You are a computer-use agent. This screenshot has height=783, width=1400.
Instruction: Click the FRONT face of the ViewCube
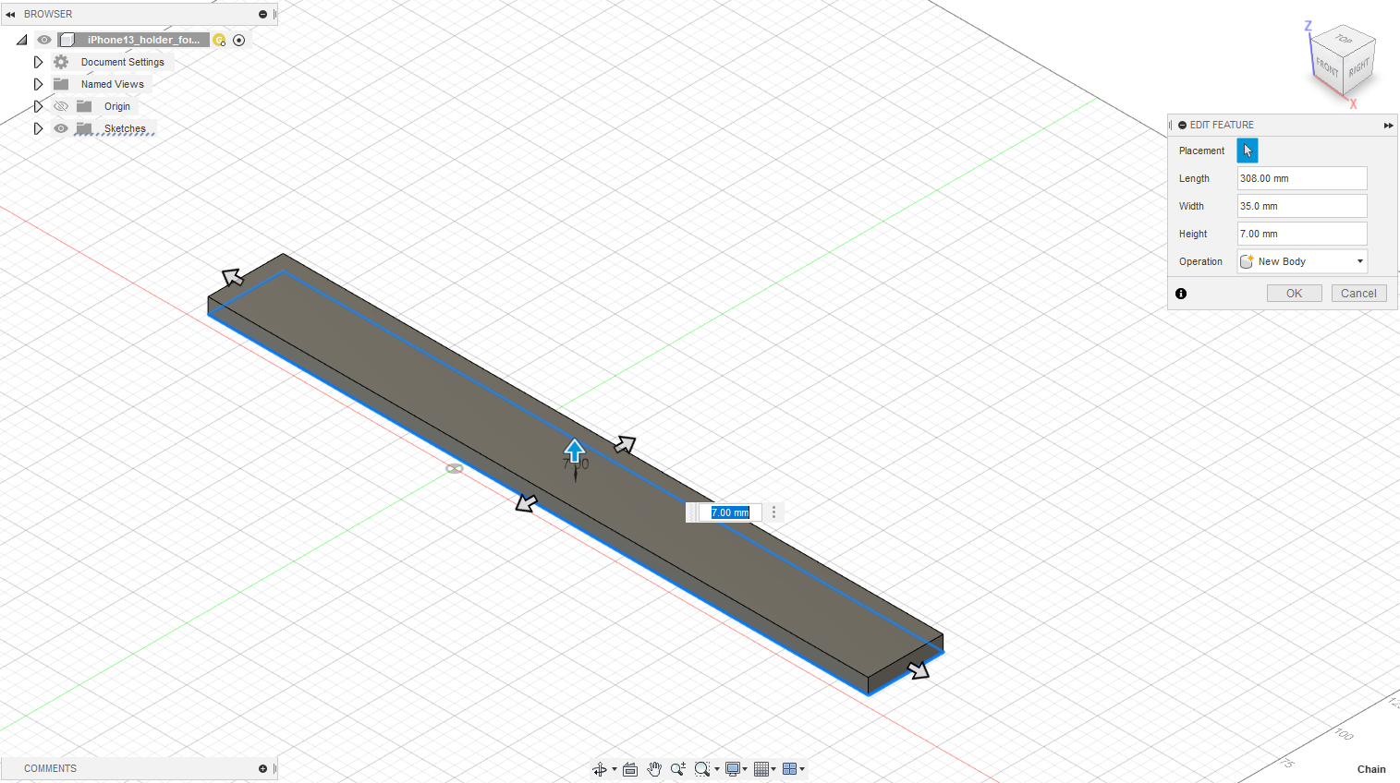[x=1327, y=66]
